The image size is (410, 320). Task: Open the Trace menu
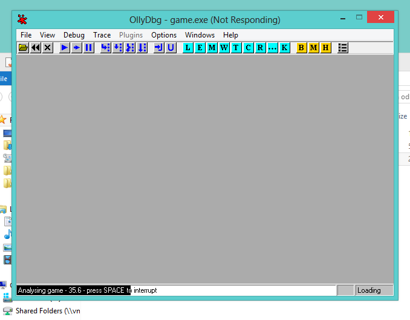point(102,35)
